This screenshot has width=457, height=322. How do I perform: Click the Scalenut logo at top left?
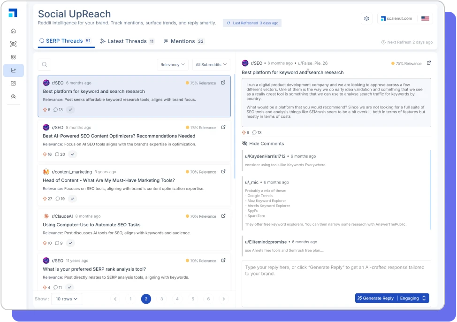(13, 13)
